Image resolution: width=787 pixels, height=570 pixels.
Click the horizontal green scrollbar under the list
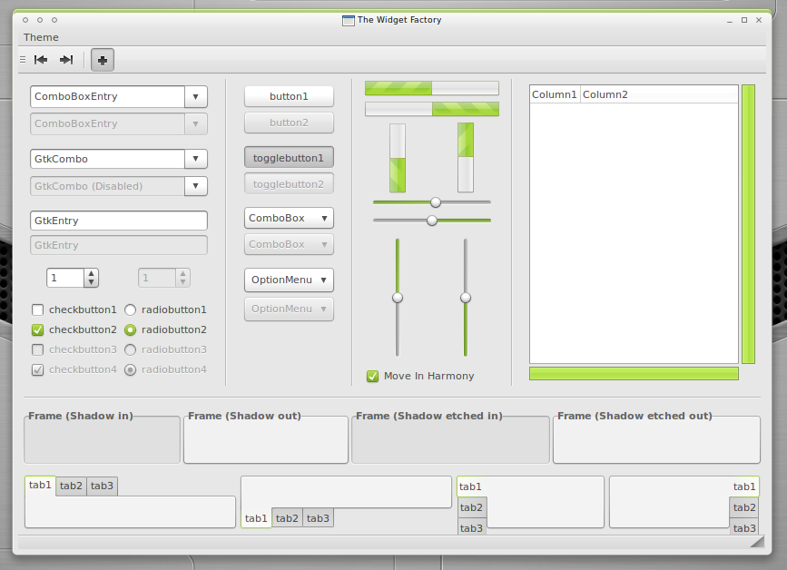tap(634, 374)
